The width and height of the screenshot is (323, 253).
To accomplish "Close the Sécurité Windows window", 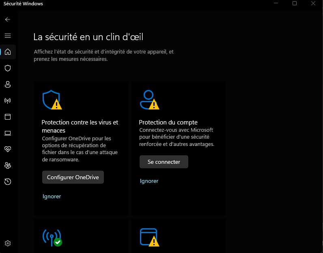I will 313,3.
